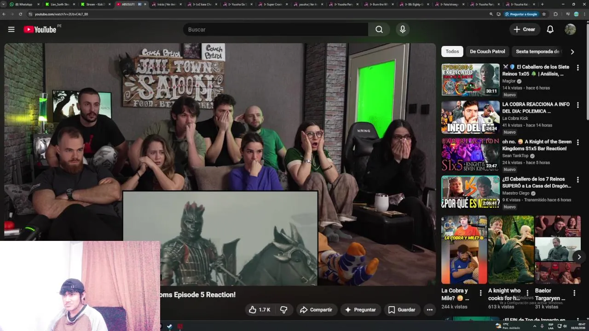Reload the page in the browser
The height and width of the screenshot is (331, 589).
click(x=20, y=14)
